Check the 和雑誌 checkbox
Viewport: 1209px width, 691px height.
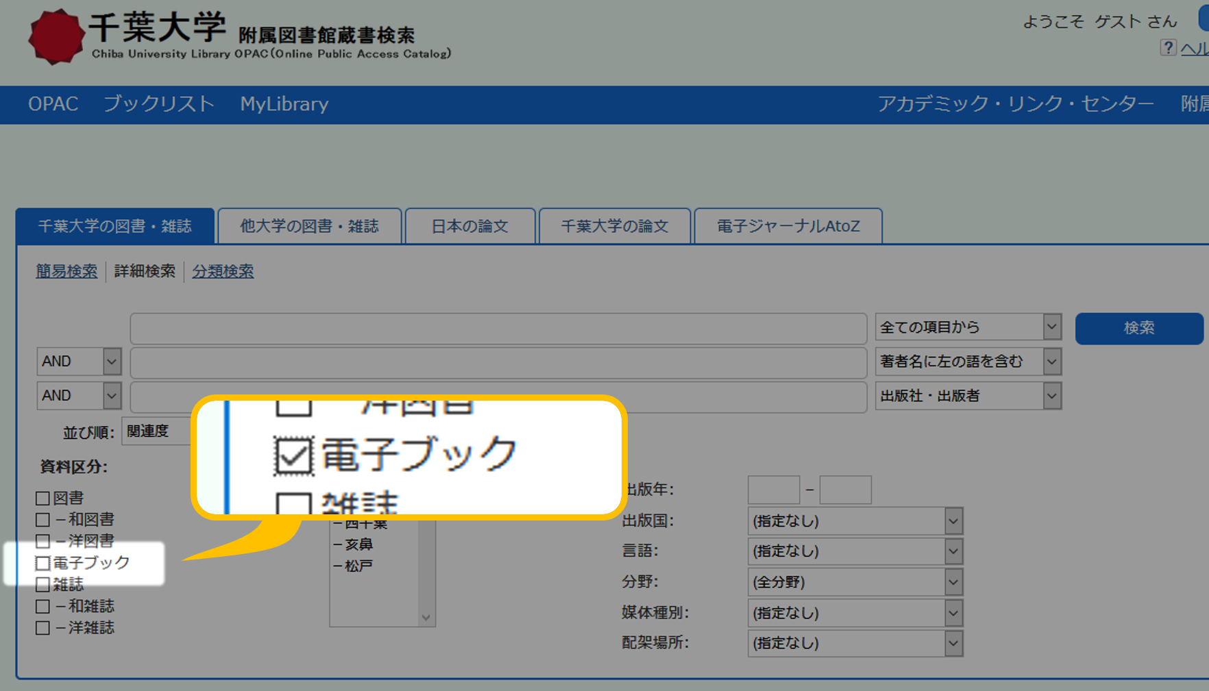[x=42, y=606]
